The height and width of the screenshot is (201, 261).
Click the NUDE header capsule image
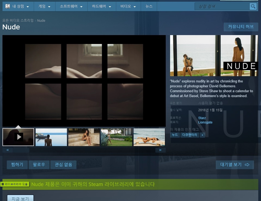point(214,55)
